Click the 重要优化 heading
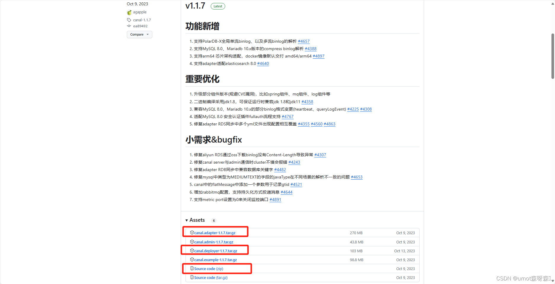 (x=202, y=79)
